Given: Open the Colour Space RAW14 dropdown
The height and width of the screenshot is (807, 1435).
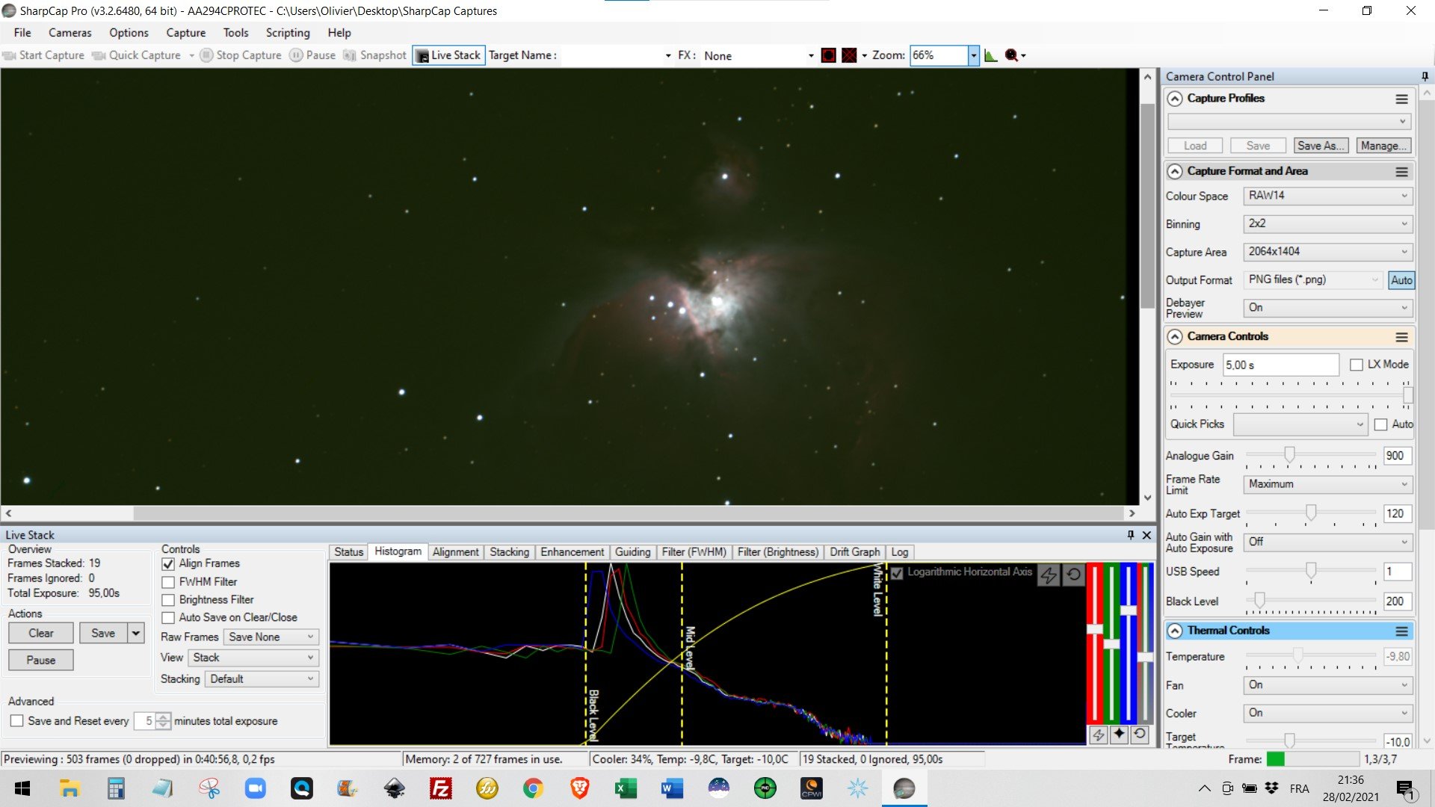Looking at the screenshot, I should point(1327,196).
